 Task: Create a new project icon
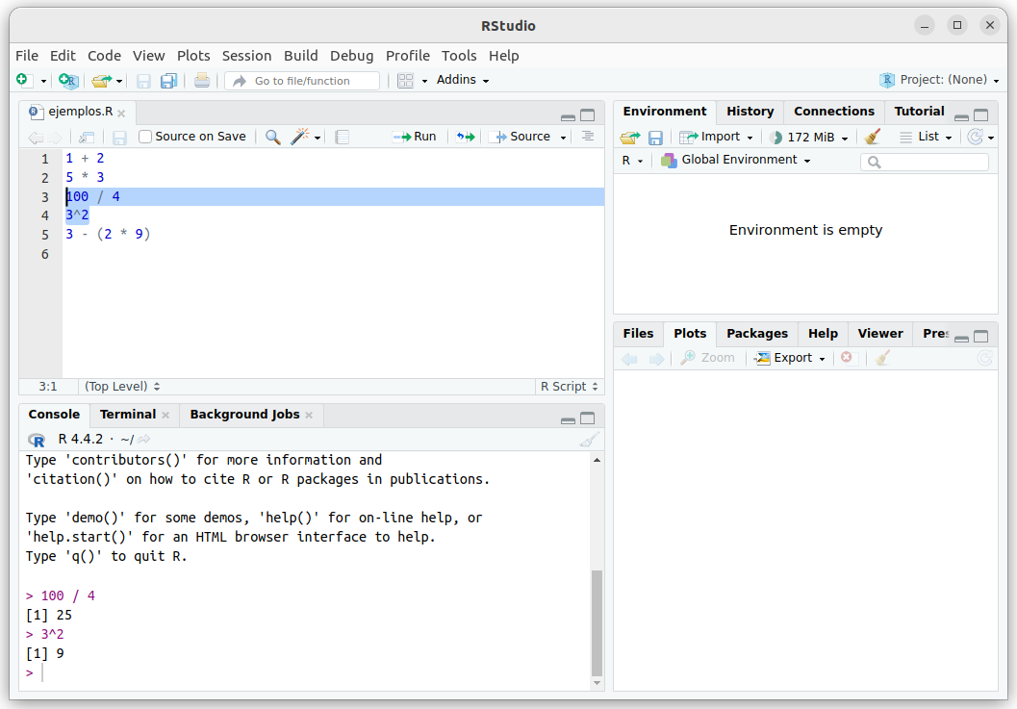point(68,80)
